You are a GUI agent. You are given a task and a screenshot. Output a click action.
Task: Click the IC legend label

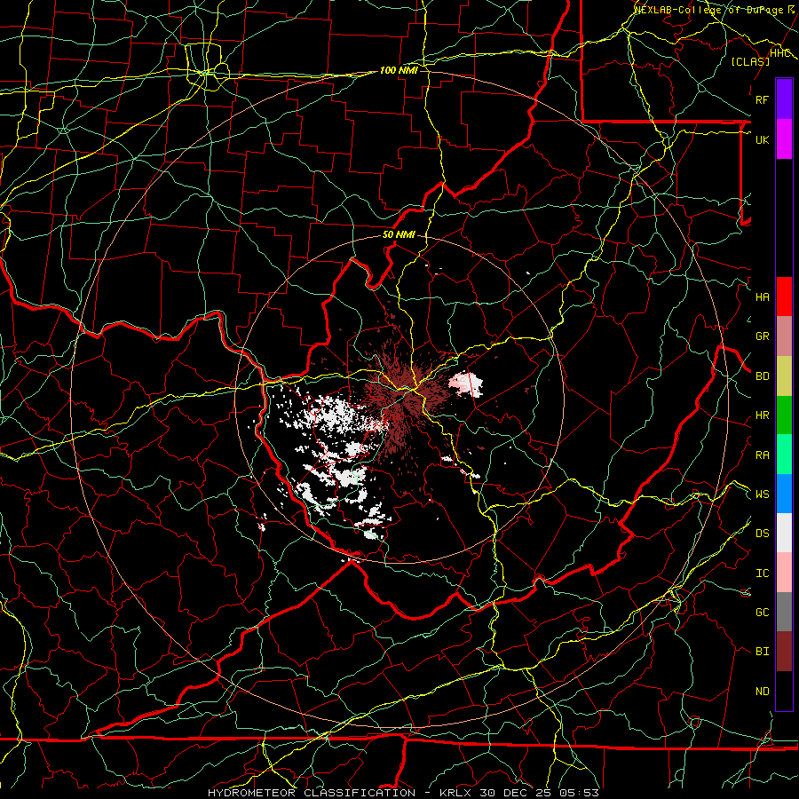click(x=763, y=574)
